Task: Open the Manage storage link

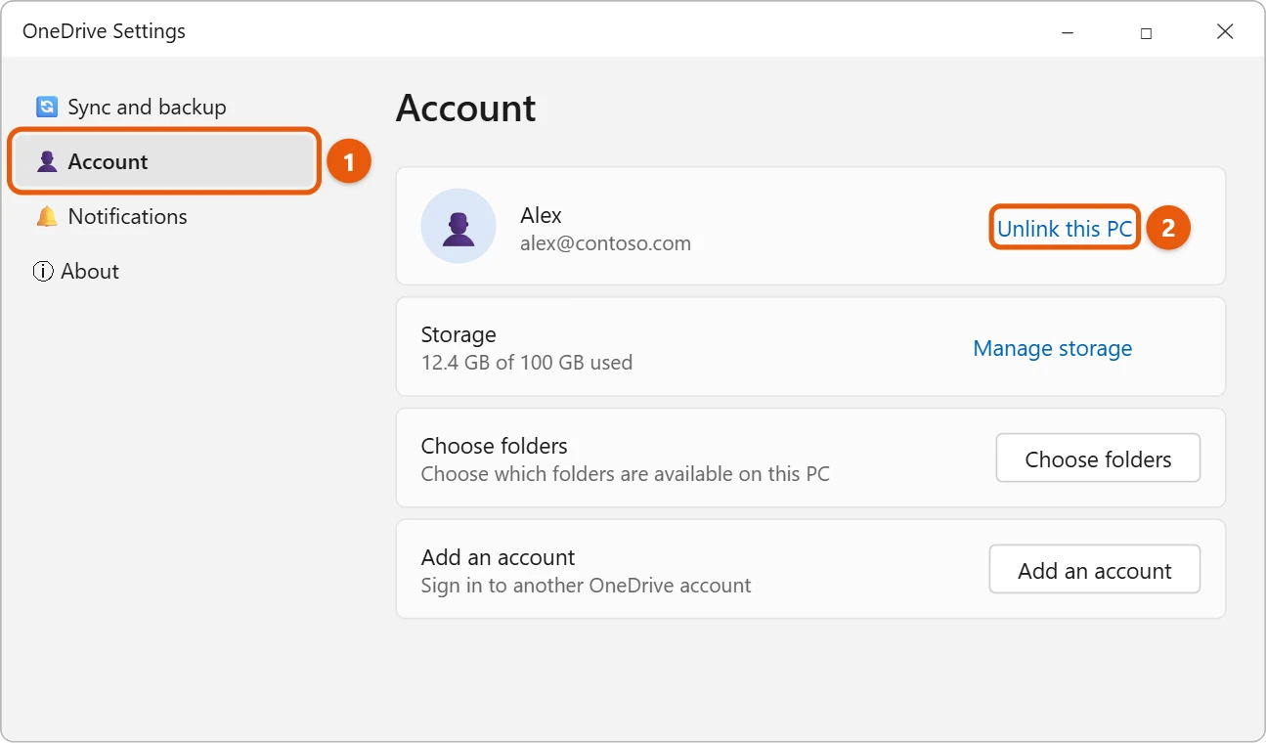Action: coord(1053,348)
